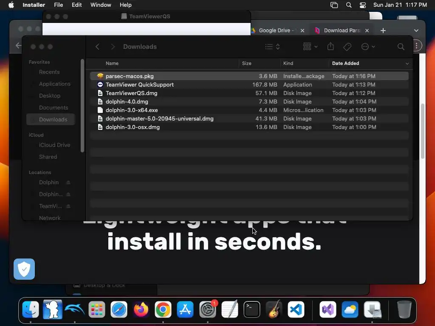Open Finder from the Dock
435x326 pixels.
coord(31,309)
